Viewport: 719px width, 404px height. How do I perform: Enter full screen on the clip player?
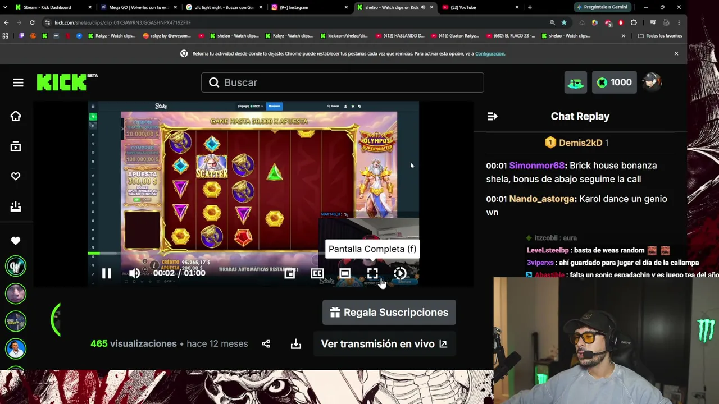click(x=372, y=273)
